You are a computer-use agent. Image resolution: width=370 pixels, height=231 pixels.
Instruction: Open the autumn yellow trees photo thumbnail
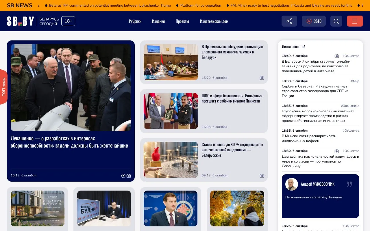pyautogui.click(x=237, y=208)
